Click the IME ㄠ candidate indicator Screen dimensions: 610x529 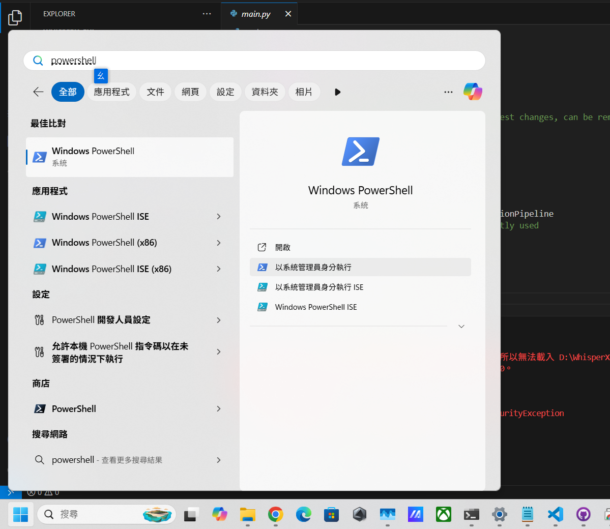(101, 75)
